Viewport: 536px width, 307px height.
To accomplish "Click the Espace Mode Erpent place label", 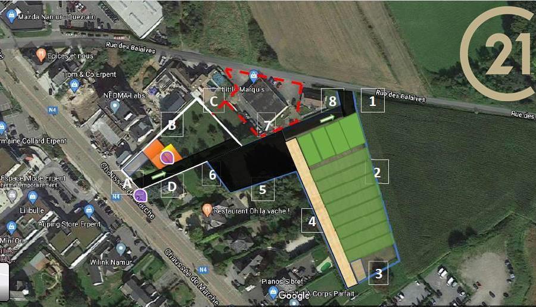I will click(33, 178).
